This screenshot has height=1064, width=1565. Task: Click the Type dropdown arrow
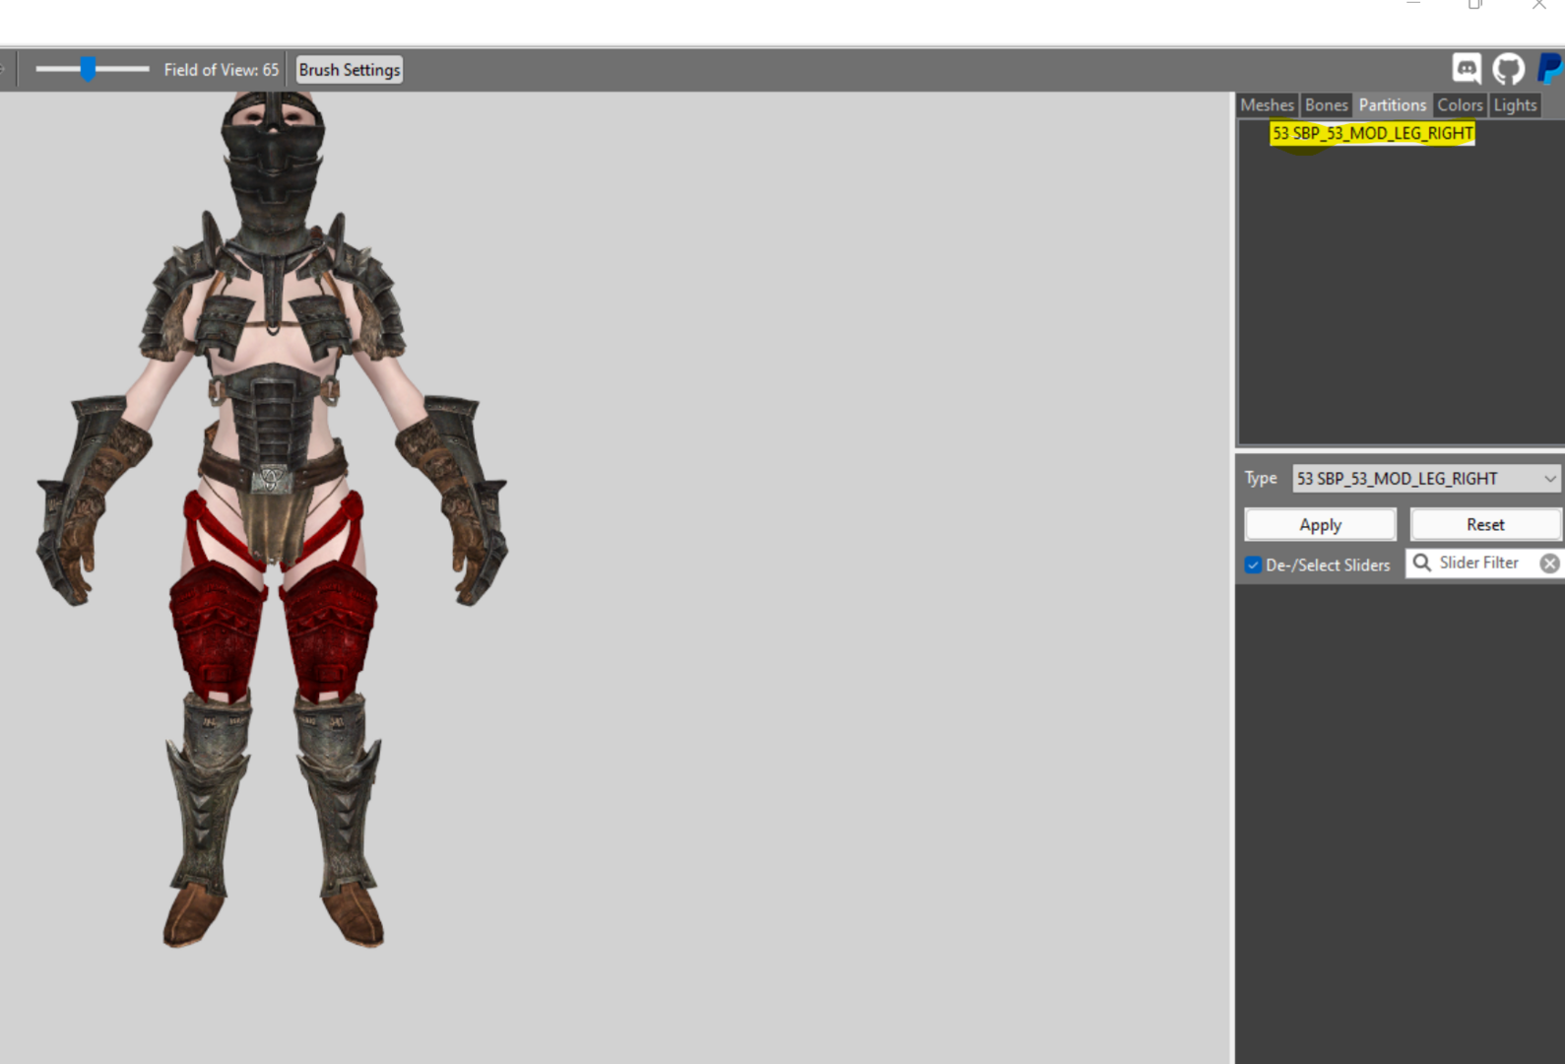pos(1549,479)
